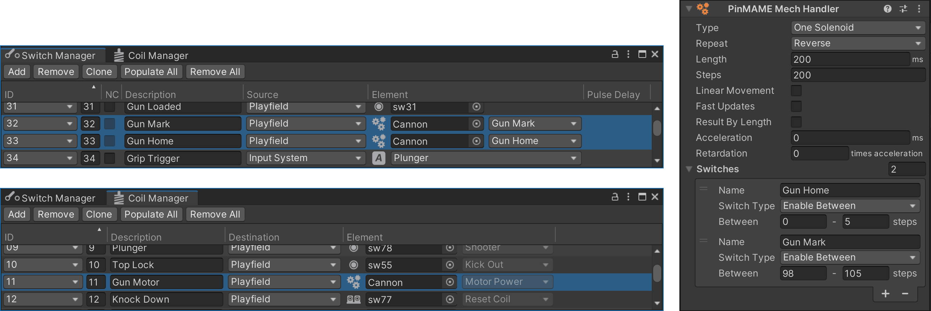Open Switch Type dropdown for Gun Home
This screenshot has width=931, height=311.
850,206
